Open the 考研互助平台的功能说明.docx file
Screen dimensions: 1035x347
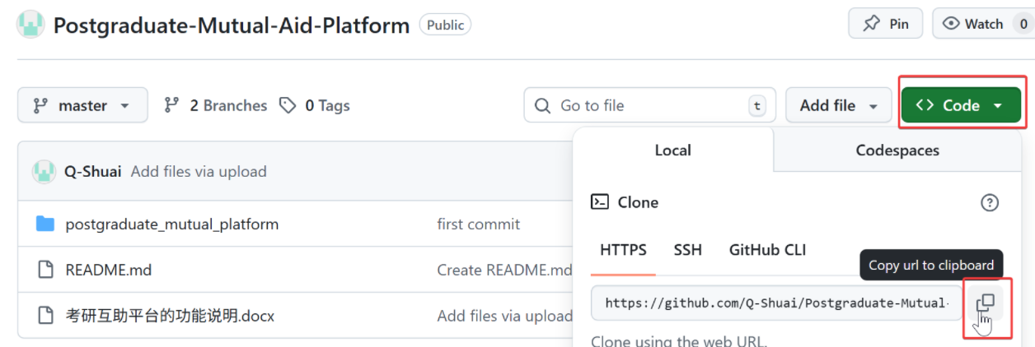click(x=170, y=316)
